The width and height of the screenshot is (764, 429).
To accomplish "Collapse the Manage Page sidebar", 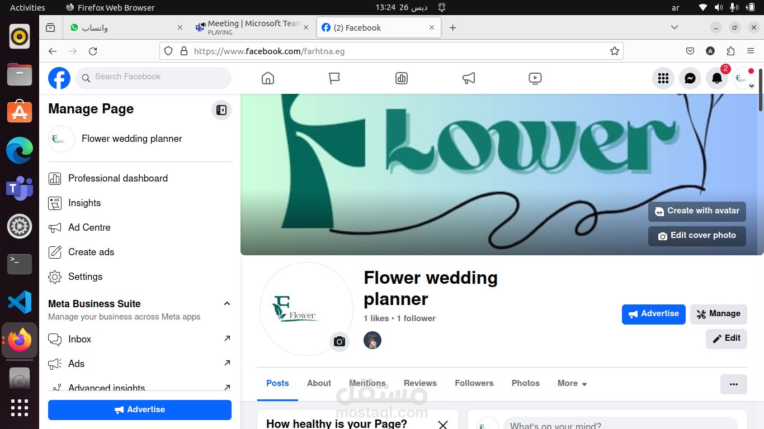I will tap(221, 110).
